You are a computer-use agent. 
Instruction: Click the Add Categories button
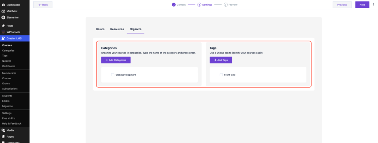pos(116,60)
